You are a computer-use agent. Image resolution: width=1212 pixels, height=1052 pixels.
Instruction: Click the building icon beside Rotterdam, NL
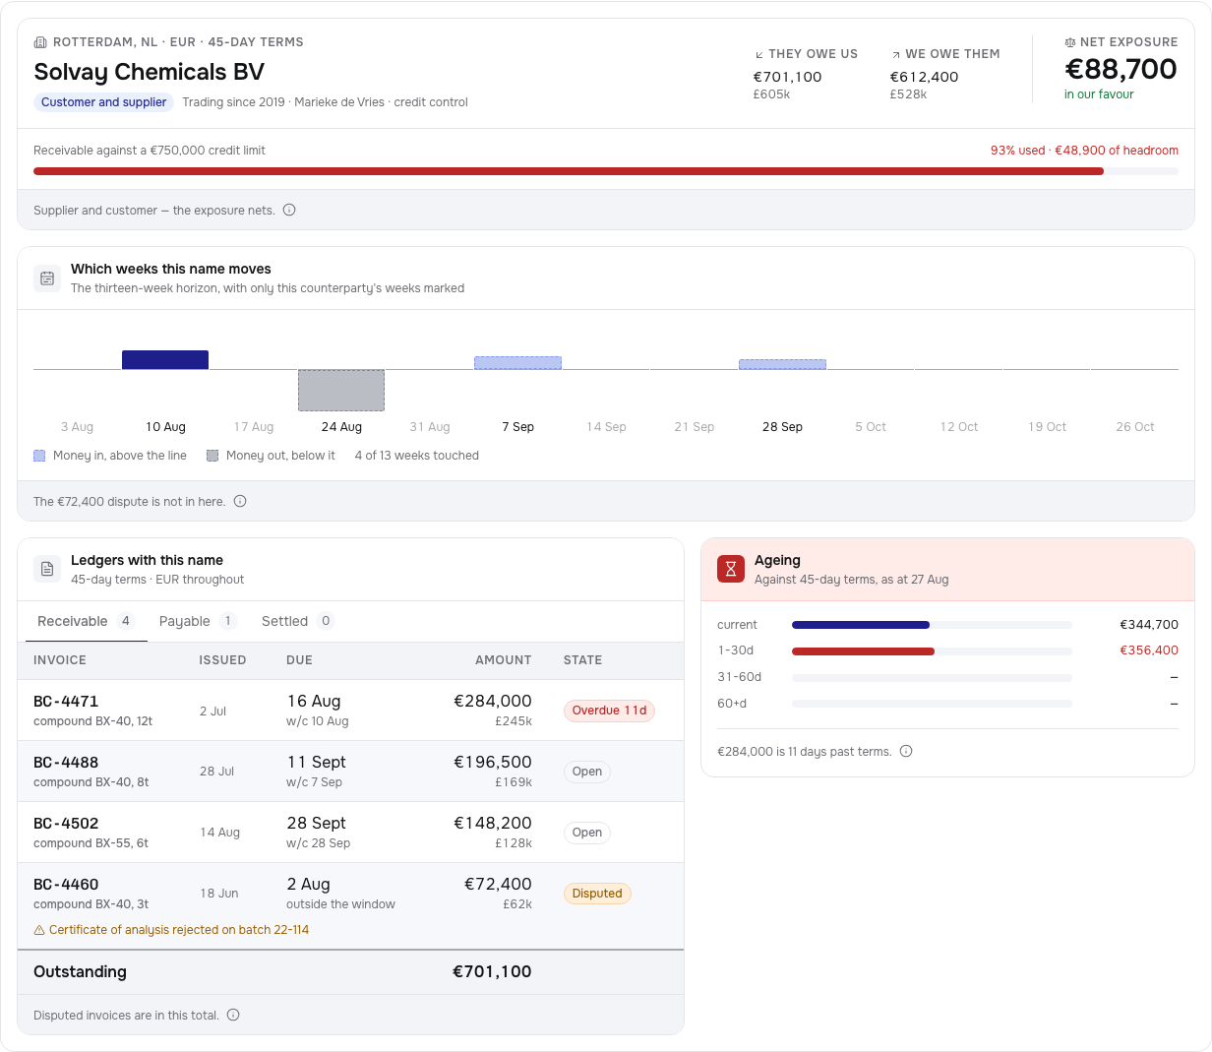(x=40, y=42)
